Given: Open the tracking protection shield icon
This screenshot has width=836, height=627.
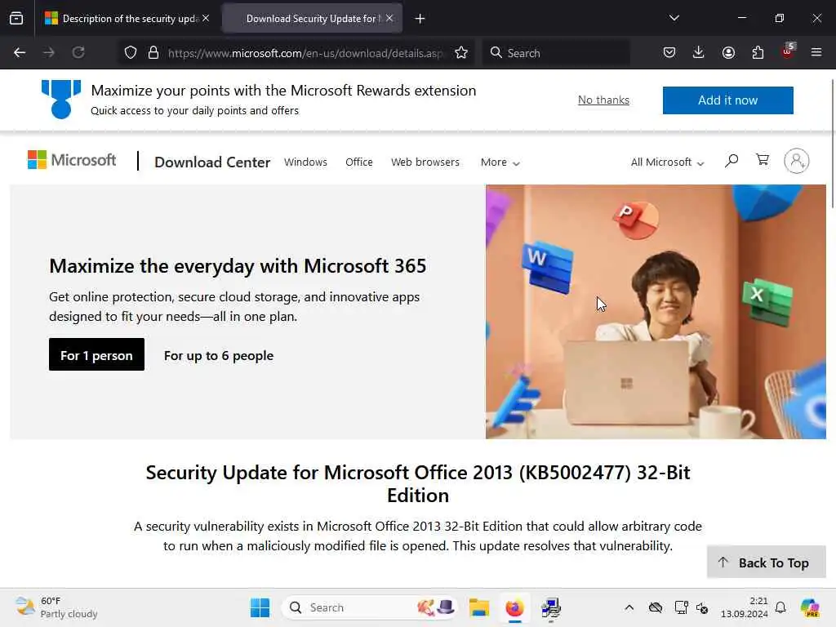Looking at the screenshot, I should (131, 52).
